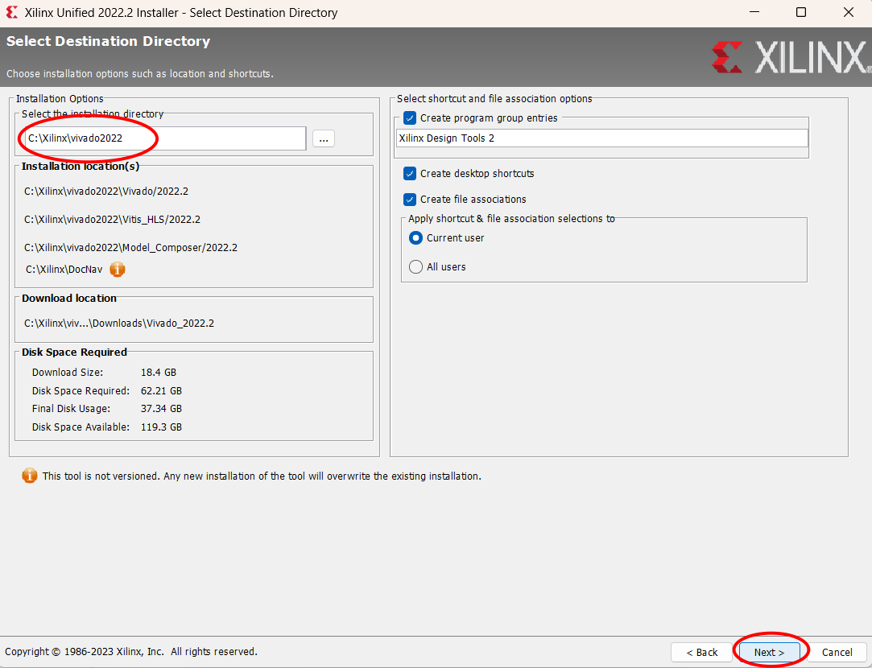The image size is (872, 668).
Task: Open the directory browser using the ... button
Action: coord(323,138)
